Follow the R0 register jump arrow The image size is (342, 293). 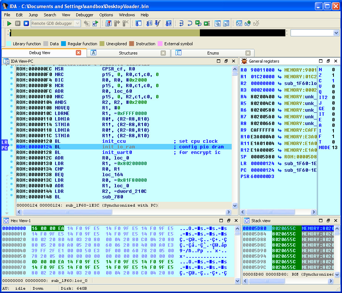coord(279,70)
